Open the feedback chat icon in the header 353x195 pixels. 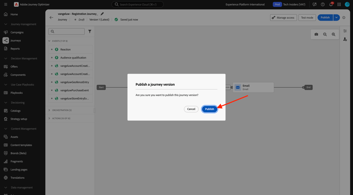click(314, 4)
